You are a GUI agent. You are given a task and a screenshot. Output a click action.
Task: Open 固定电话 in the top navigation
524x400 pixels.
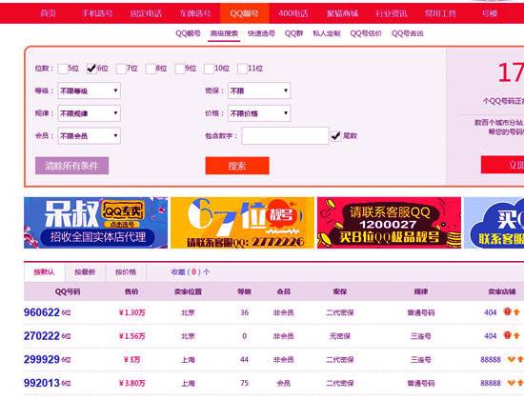tap(146, 13)
